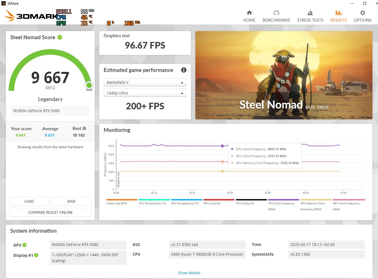Open the 1440p Ultra quality preset dropdown
Image resolution: width=378 pixels, height=279 pixels.
point(145,93)
